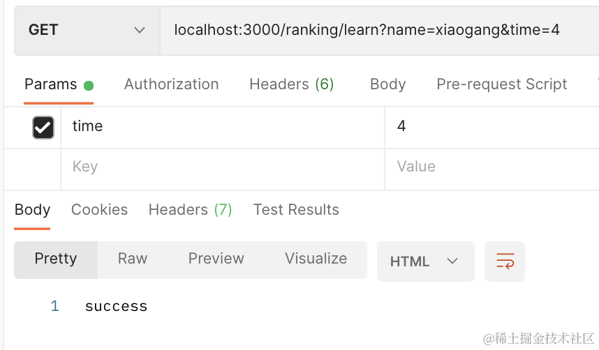Screen dimensions: 599x350
Task: Open the GET method dropdown
Action: point(87,30)
